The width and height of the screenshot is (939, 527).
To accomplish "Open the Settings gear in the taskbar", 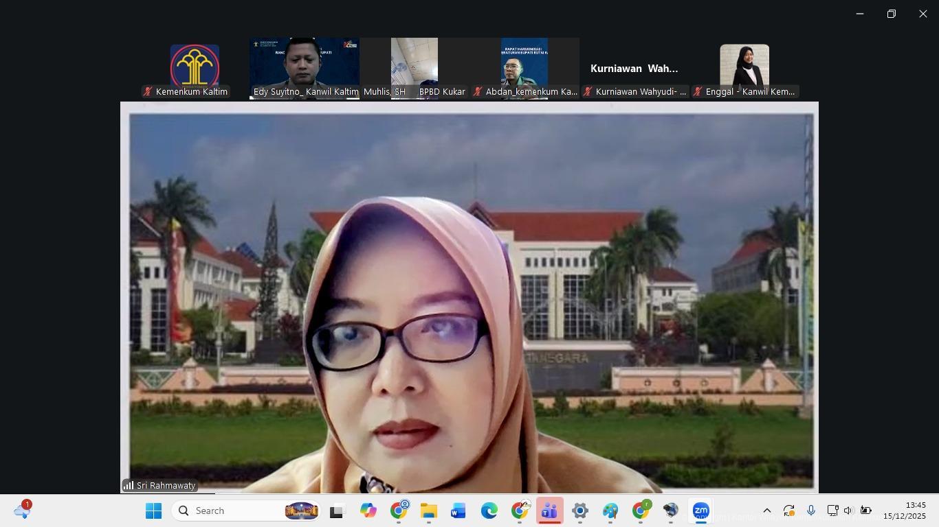I will point(579,511).
